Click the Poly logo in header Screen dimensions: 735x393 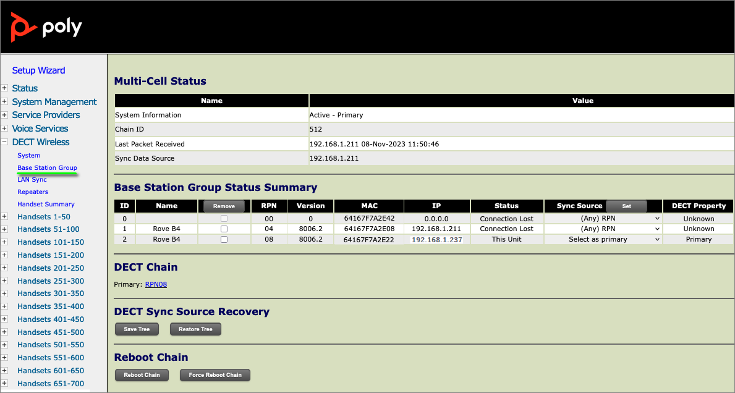coord(46,27)
